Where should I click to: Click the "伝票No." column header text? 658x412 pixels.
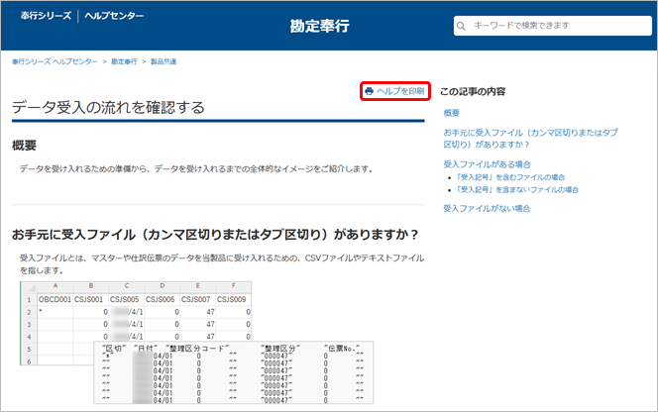pyautogui.click(x=342, y=349)
